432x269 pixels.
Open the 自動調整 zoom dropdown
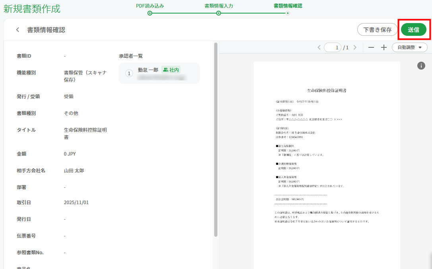click(409, 47)
